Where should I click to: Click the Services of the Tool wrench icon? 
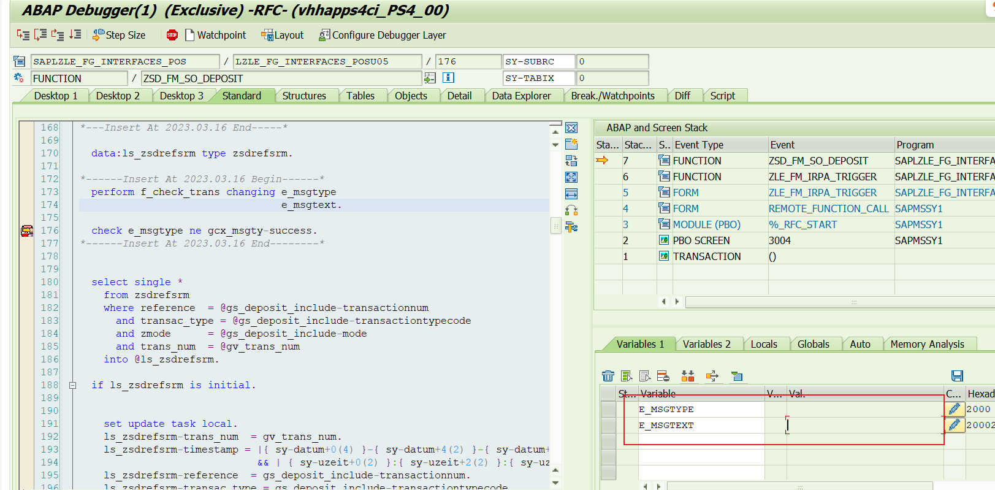click(x=571, y=227)
